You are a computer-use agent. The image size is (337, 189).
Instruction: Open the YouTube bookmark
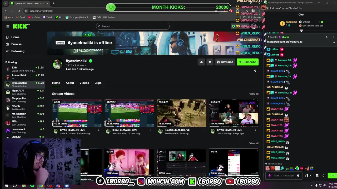pos(34,17)
